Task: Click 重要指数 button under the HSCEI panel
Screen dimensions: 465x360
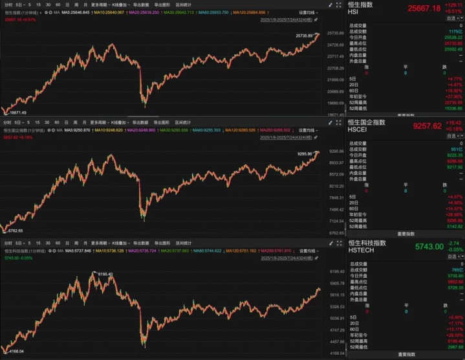Action: click(406, 234)
